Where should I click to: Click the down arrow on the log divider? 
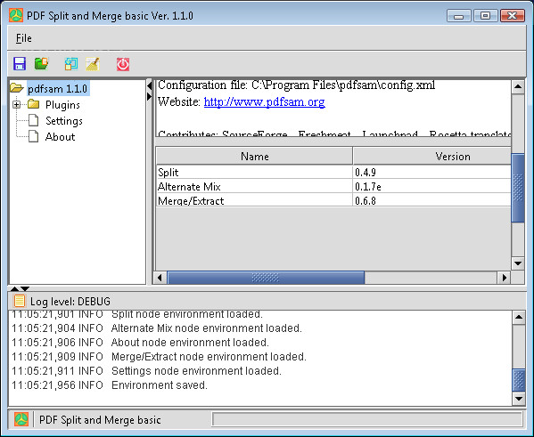tap(25, 288)
